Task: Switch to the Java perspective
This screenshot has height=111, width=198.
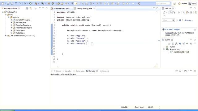Action: pos(192,4)
